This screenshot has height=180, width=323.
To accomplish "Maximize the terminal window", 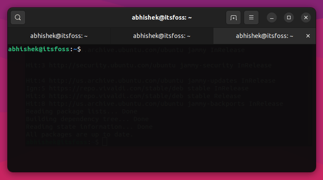I will click(289, 17).
